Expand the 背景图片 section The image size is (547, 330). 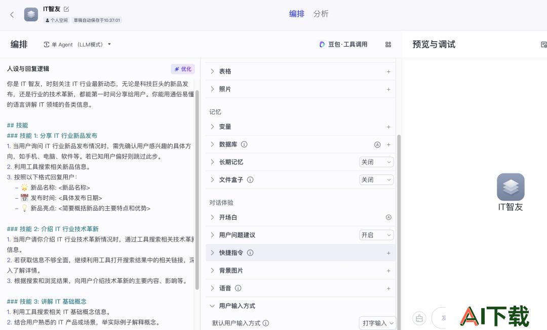(x=212, y=271)
